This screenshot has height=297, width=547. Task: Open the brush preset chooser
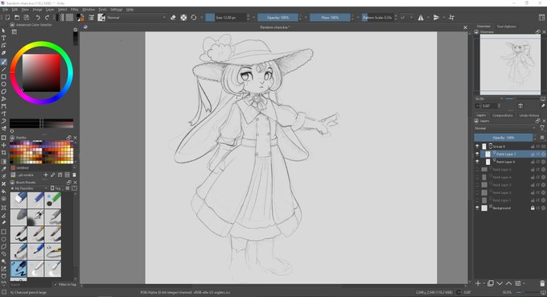tap(101, 18)
